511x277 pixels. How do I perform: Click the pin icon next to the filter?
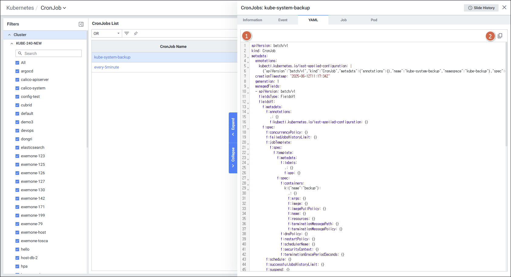135,33
